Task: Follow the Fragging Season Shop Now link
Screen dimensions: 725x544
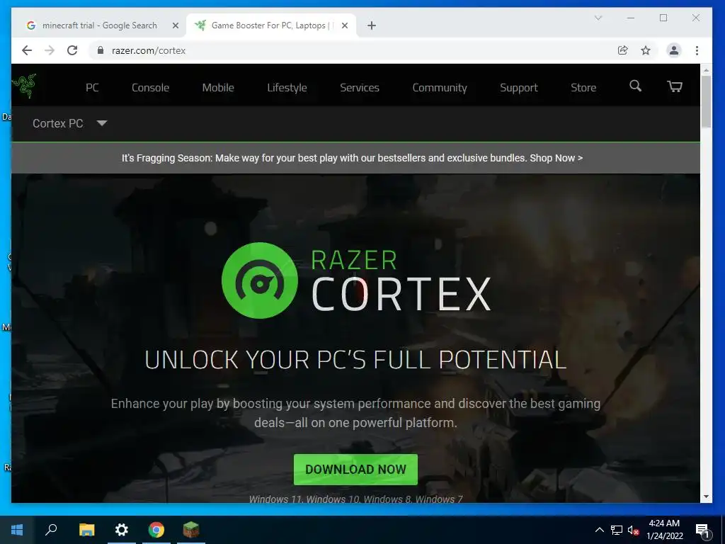Action: coord(556,158)
